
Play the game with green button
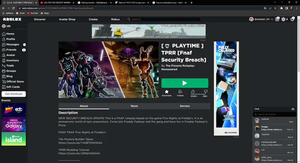pyautogui.click(x=185, y=83)
